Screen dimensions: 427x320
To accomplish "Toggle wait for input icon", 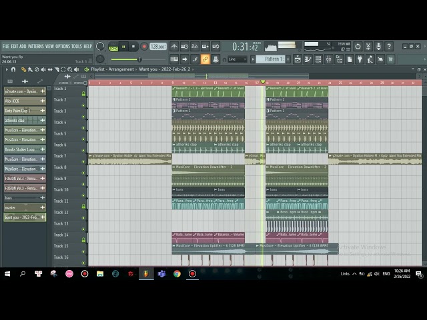I will [x=184, y=47].
